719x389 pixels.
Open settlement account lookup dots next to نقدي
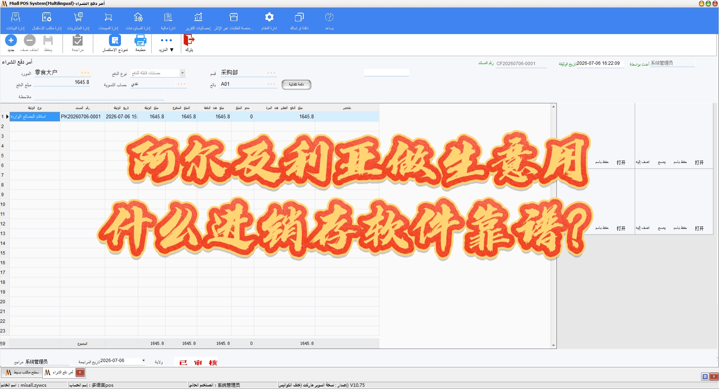click(181, 84)
